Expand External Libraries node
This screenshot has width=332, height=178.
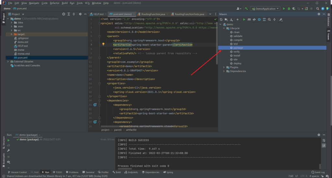pyautogui.click(x=8, y=61)
